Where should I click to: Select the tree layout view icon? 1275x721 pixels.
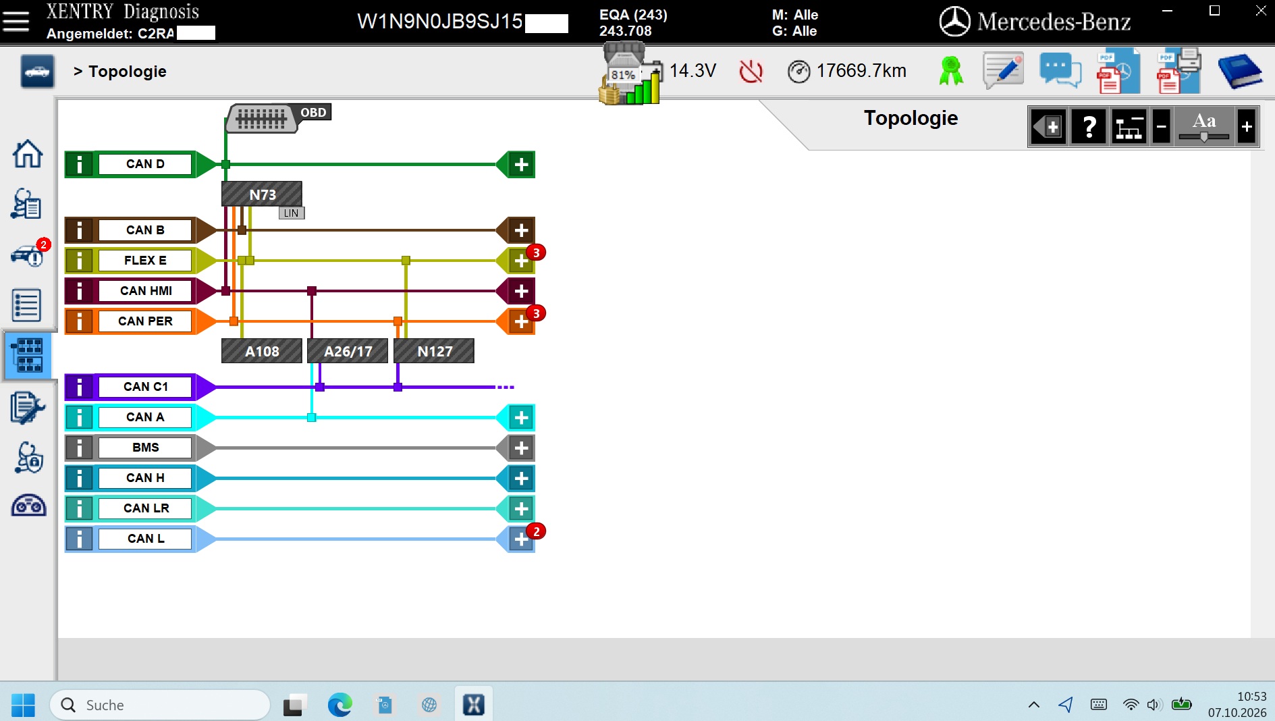(x=1129, y=127)
